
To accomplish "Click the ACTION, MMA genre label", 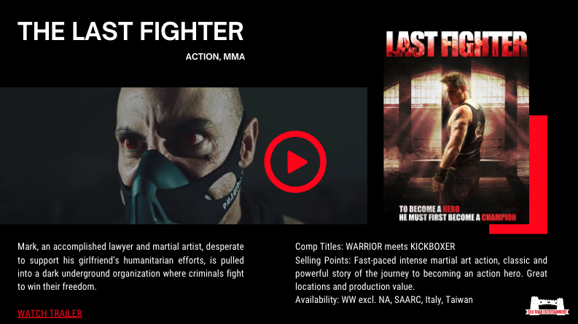I will [215, 57].
